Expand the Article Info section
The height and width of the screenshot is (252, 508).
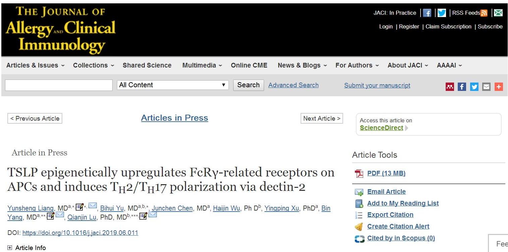tap(10, 248)
